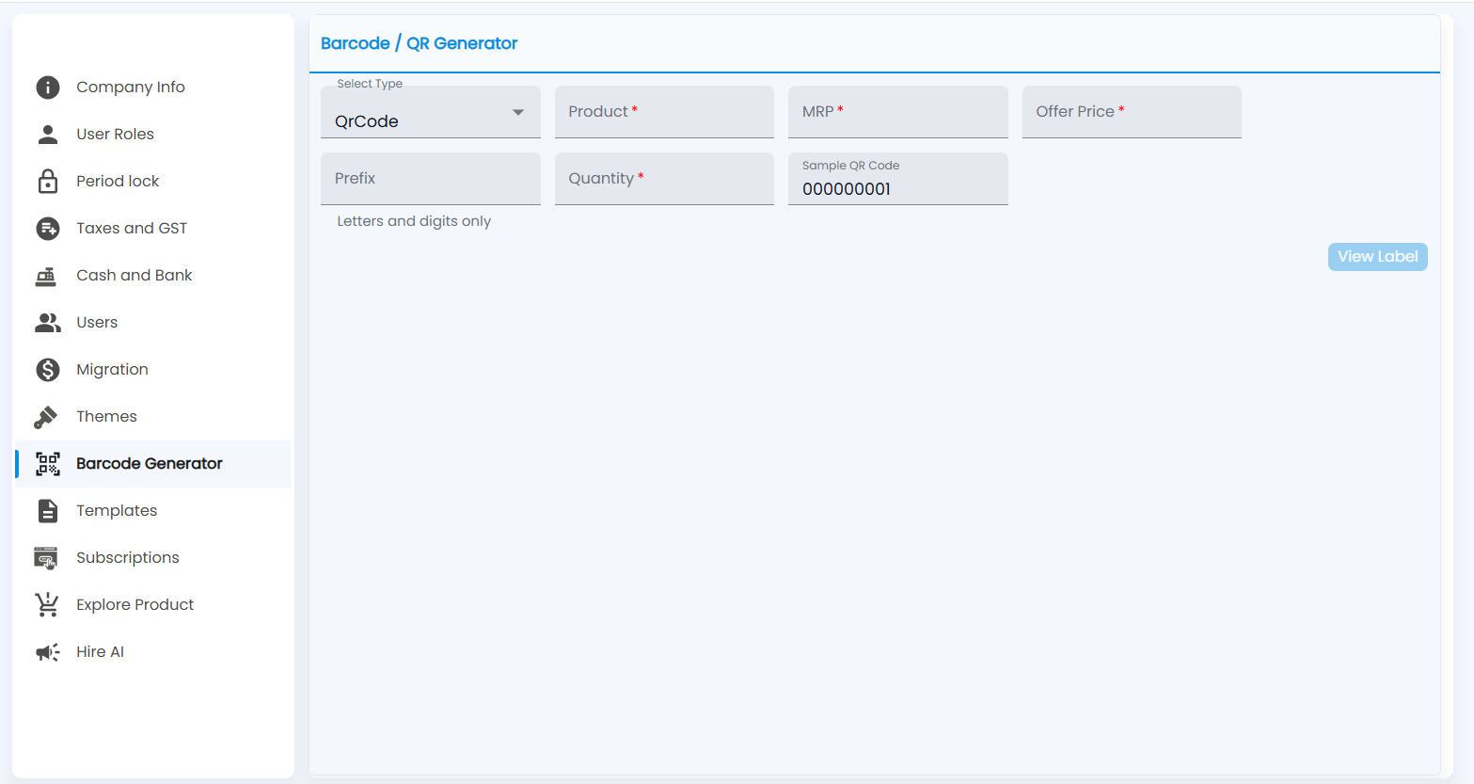The width and height of the screenshot is (1474, 784).
Task: Focus the Product input field
Action: tap(664, 112)
